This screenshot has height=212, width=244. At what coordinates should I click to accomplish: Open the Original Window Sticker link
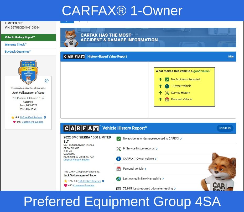click(76, 160)
